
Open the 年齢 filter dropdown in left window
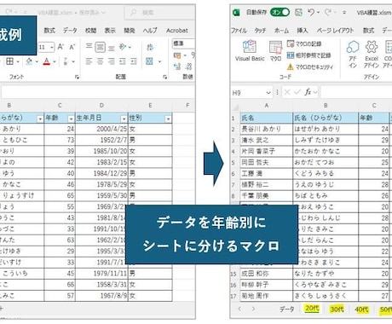71,119
